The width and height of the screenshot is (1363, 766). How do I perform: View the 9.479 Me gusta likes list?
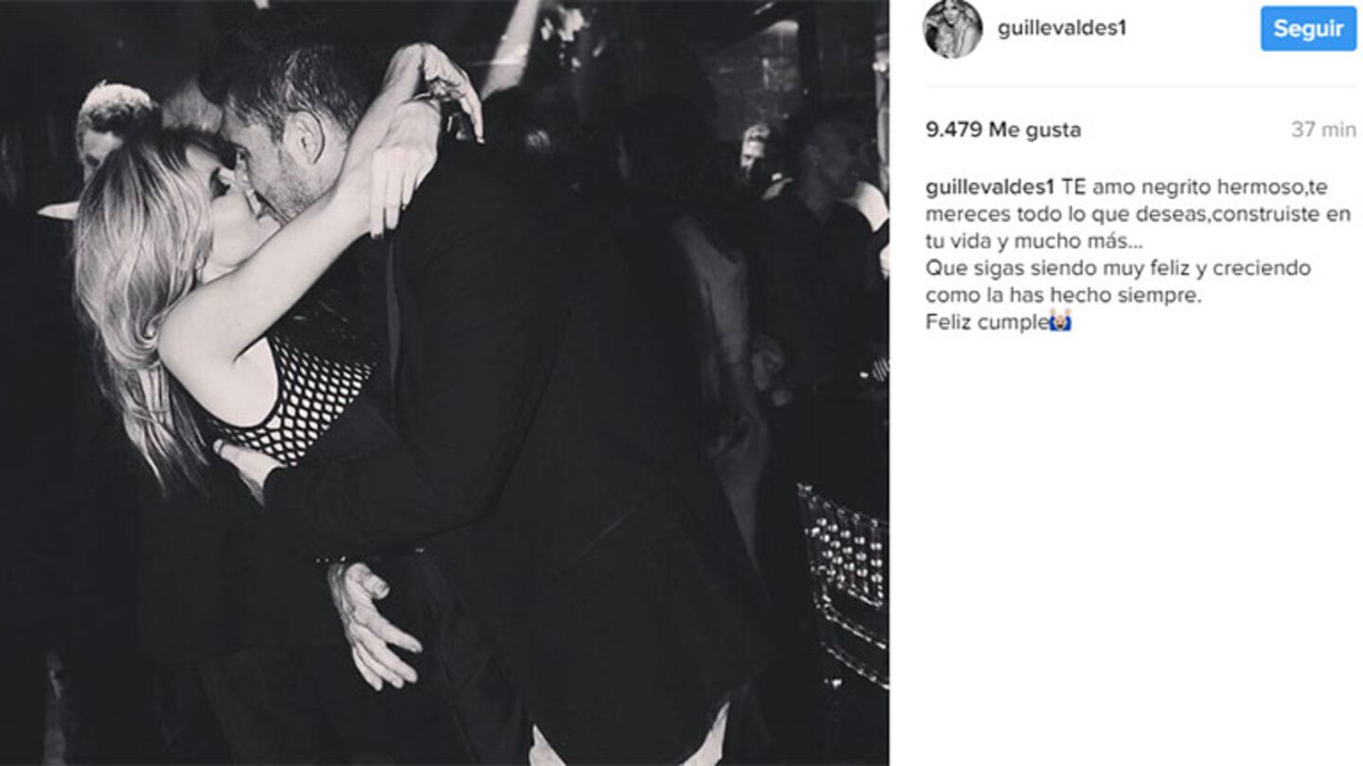pyautogui.click(x=1002, y=131)
